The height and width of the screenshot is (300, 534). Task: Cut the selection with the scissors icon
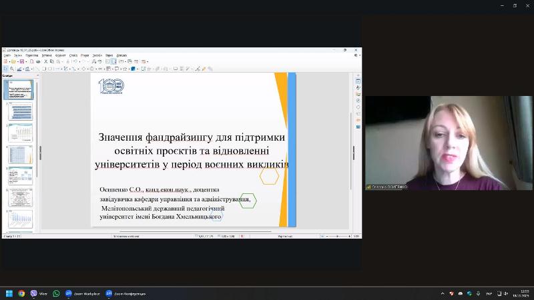pyautogui.click(x=45, y=61)
